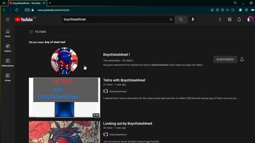255x143 pixels.
Task: Open the upload video icon
Action: (x=220, y=19)
